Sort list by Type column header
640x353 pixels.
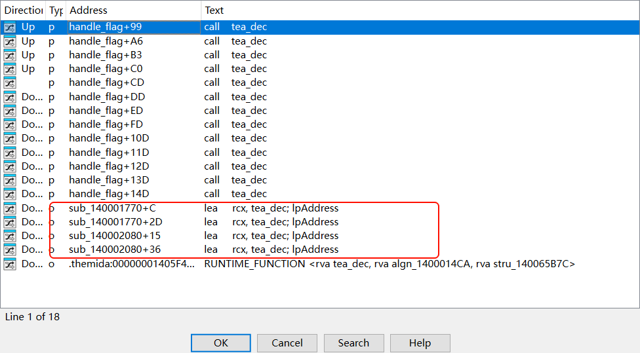pos(55,10)
